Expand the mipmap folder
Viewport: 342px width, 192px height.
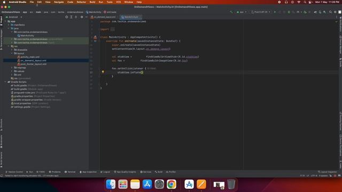pos(12,68)
